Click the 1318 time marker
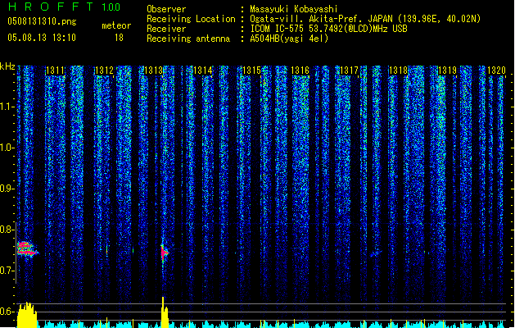The height and width of the screenshot is (328, 515). tap(398, 71)
